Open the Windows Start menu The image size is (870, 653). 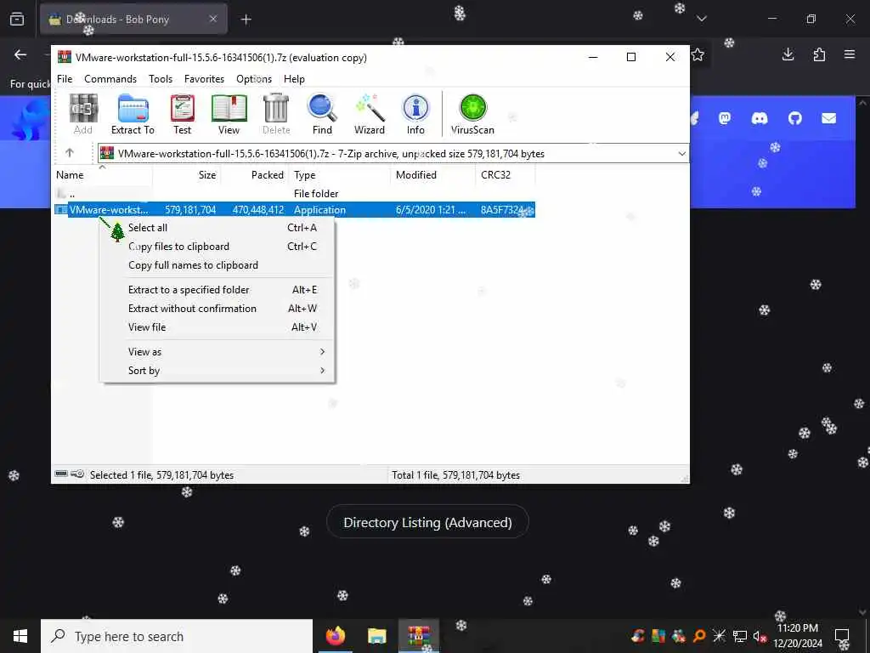[x=20, y=636]
